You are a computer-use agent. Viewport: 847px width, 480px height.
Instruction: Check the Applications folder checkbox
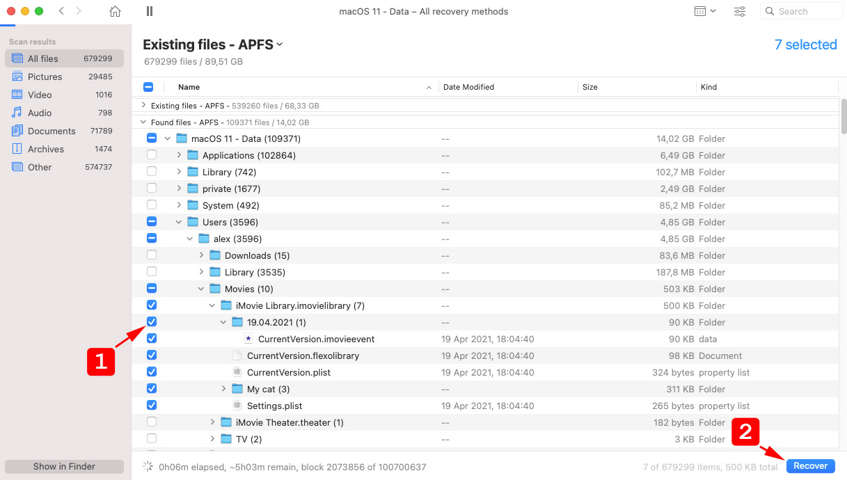pos(152,155)
